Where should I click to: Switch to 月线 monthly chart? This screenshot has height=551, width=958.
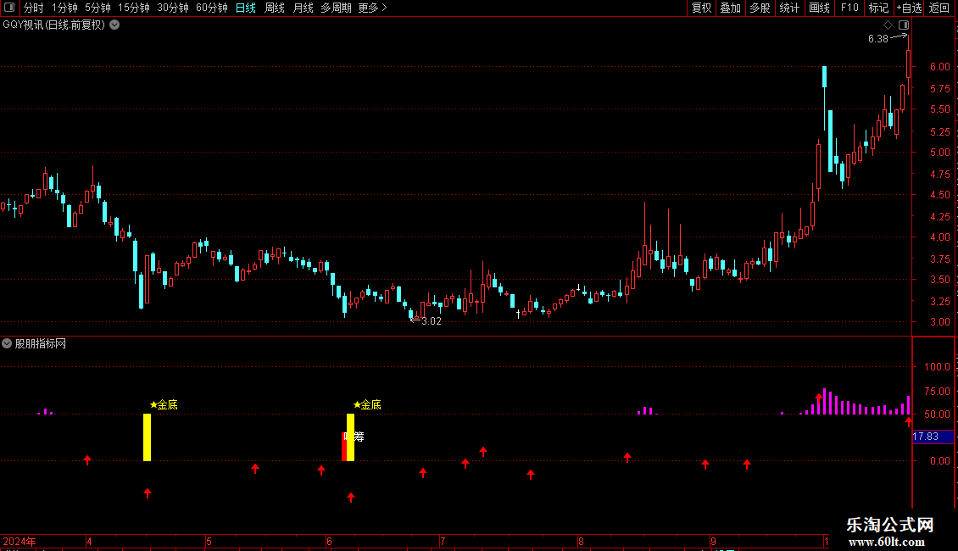303,8
